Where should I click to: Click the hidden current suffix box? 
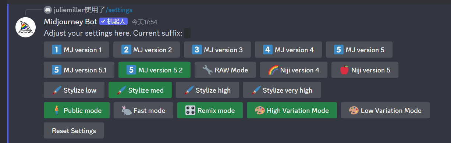[187, 33]
